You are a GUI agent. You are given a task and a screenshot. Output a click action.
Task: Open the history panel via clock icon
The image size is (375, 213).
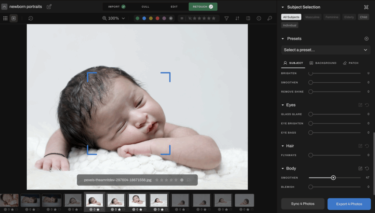[31, 18]
